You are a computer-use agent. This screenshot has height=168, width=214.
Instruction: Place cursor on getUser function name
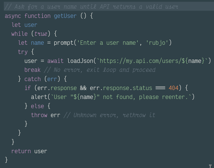point(65,16)
